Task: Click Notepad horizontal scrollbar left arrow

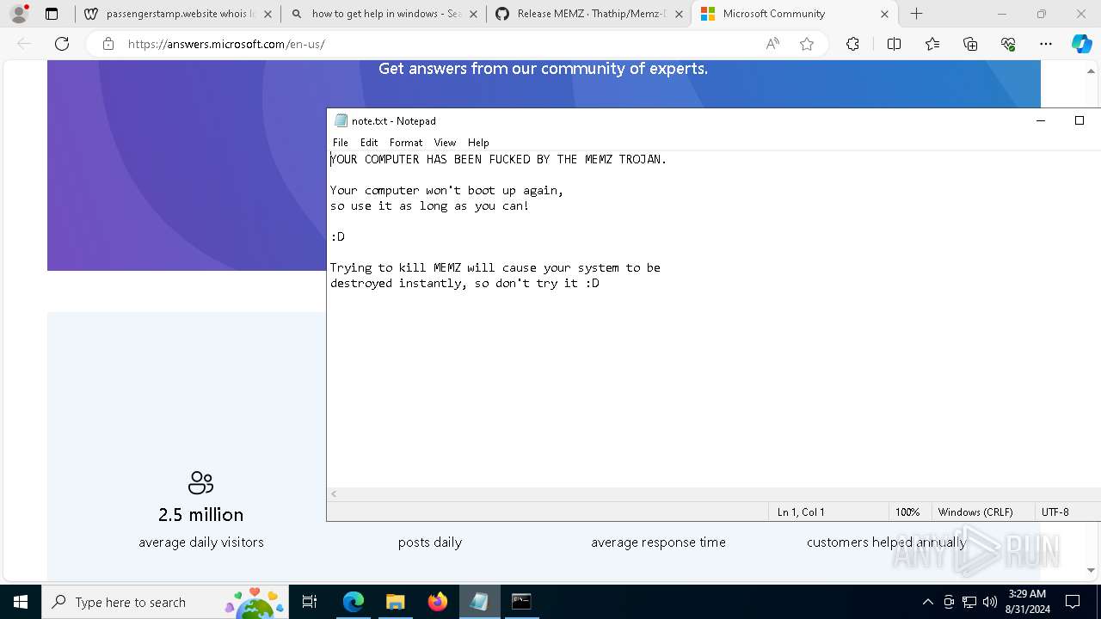Action: coord(334,494)
